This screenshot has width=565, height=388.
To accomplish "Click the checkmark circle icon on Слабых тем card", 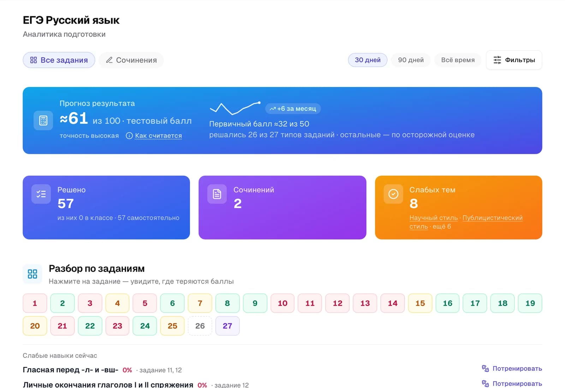I will click(x=393, y=194).
